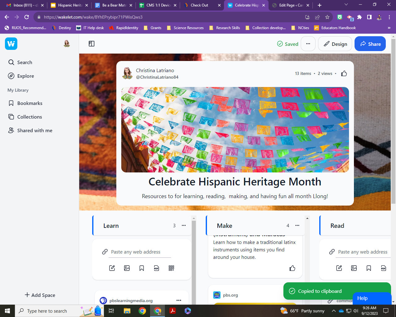
Task: Open the collection more options menu
Action: [x=308, y=44]
